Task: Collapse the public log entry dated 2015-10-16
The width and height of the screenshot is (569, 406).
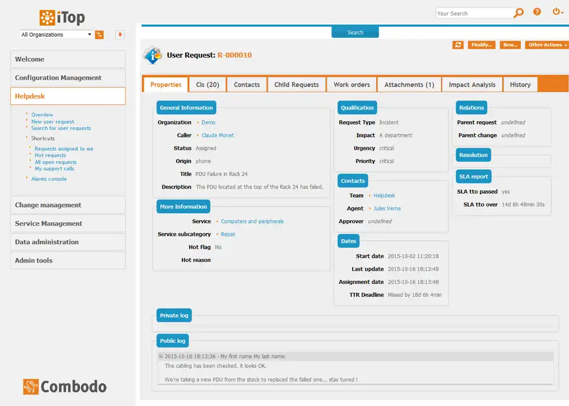Action: tap(160, 356)
